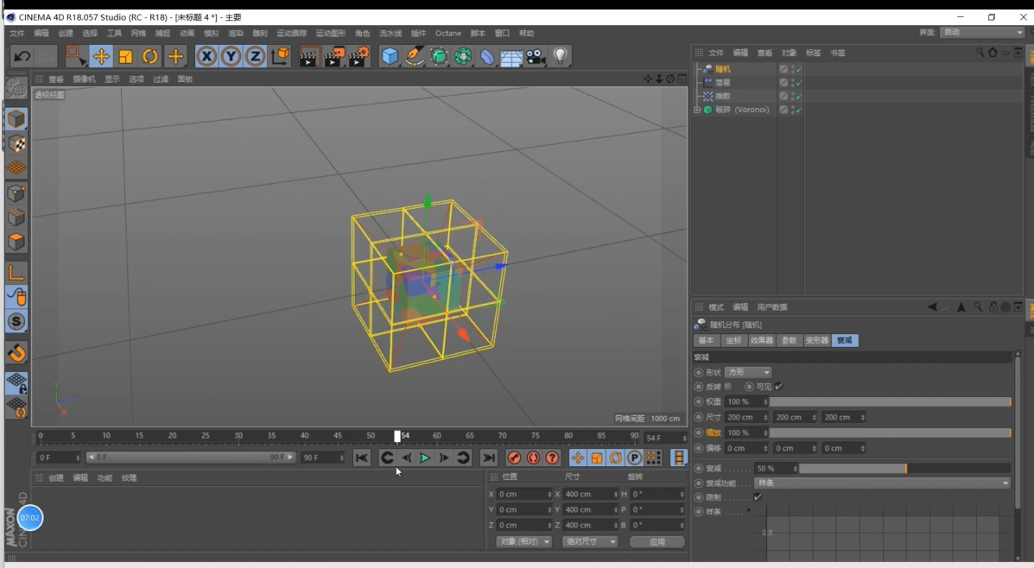1034x568 pixels.
Task: Expand the 破碎 (Voronoi) object tree
Action: pyautogui.click(x=697, y=110)
